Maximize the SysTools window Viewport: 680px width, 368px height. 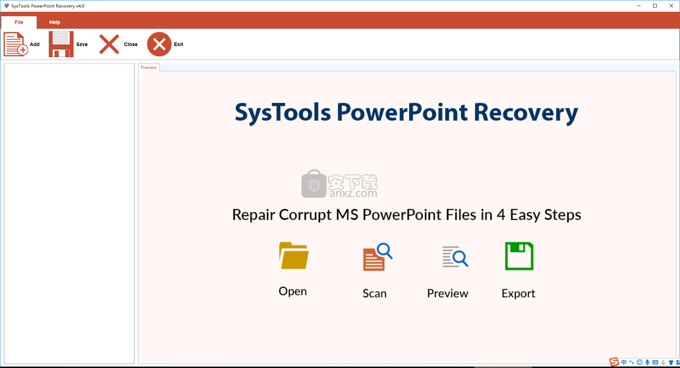coord(655,6)
